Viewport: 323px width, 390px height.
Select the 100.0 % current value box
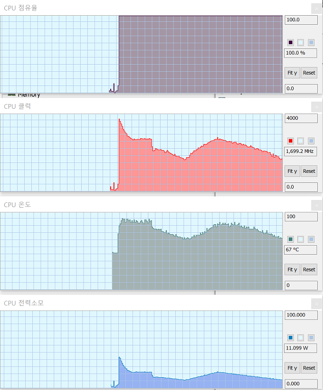(301, 53)
